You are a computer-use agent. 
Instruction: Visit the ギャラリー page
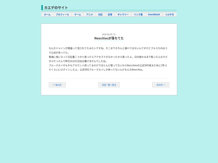123,14
